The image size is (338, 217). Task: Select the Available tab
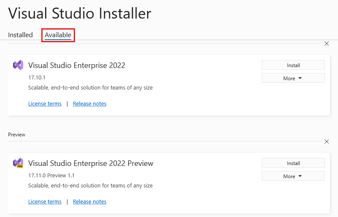pyautogui.click(x=58, y=35)
